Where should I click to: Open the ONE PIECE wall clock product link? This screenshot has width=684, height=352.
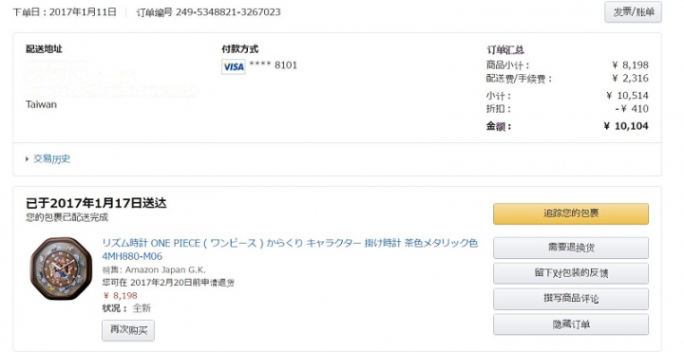click(x=290, y=250)
